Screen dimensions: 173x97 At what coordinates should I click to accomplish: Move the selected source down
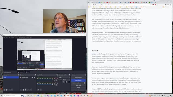[x=31, y=90]
